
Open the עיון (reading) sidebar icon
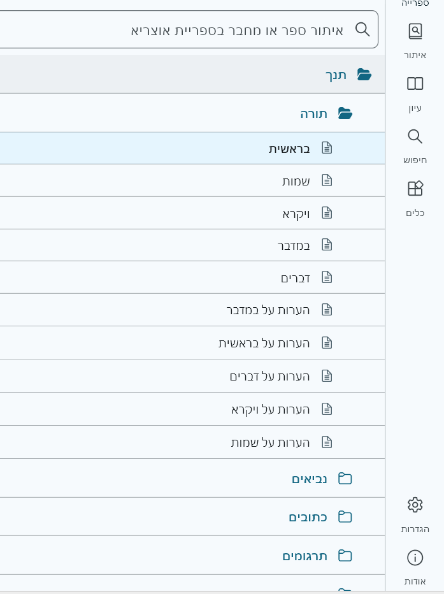[x=415, y=92]
